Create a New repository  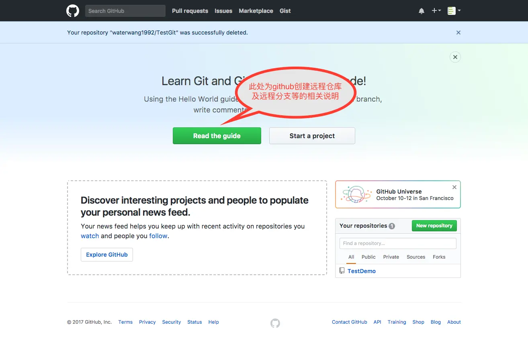[434, 226]
